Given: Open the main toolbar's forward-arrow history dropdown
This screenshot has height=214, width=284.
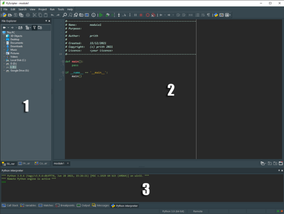Looking at the screenshot, I should tap(173, 15).
